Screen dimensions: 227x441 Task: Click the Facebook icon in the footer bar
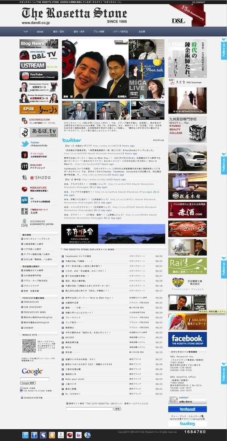coord(34,435)
